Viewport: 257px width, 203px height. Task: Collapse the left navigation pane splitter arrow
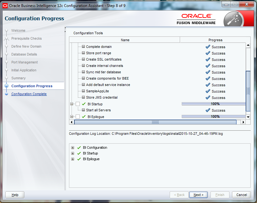coord(65,28)
